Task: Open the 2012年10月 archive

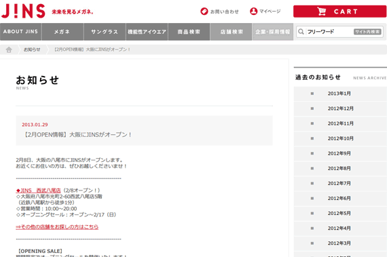Action: click(x=340, y=138)
